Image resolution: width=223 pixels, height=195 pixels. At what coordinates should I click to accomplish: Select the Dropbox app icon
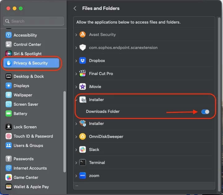click(x=83, y=60)
